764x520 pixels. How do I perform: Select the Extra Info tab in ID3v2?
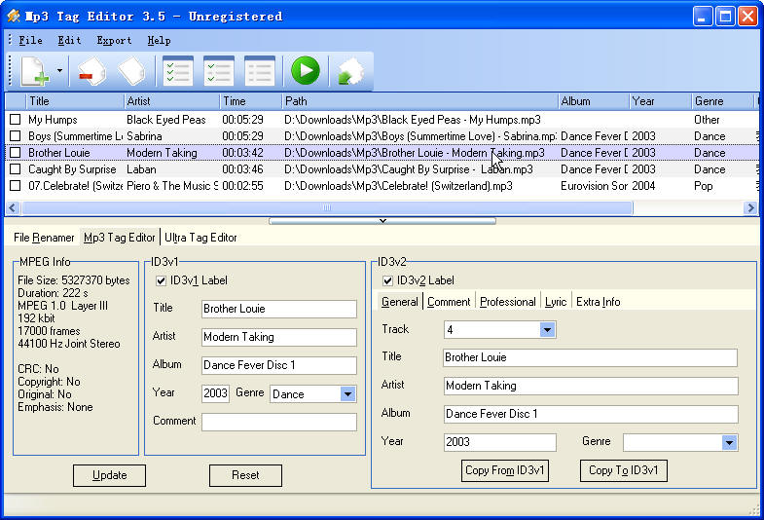click(x=599, y=302)
